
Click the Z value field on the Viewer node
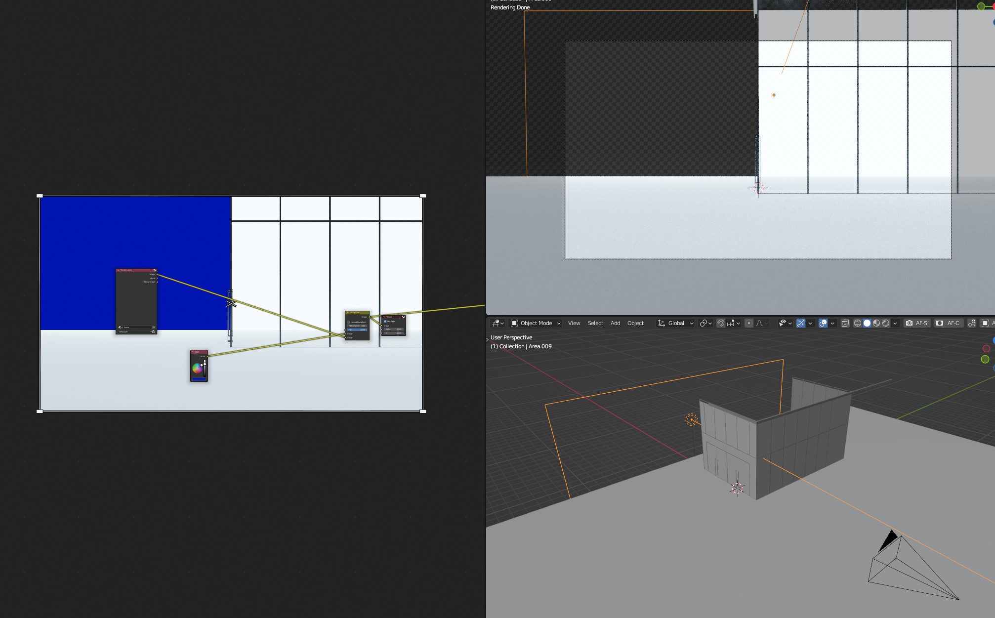coord(394,333)
